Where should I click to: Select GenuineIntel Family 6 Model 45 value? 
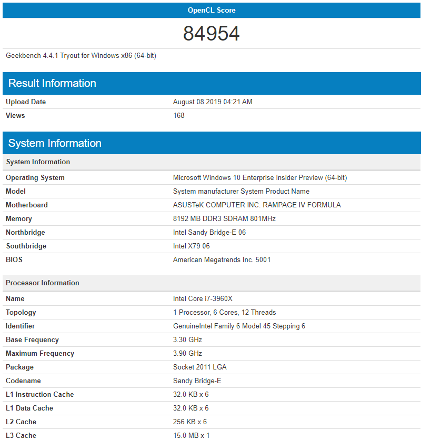[239, 326]
